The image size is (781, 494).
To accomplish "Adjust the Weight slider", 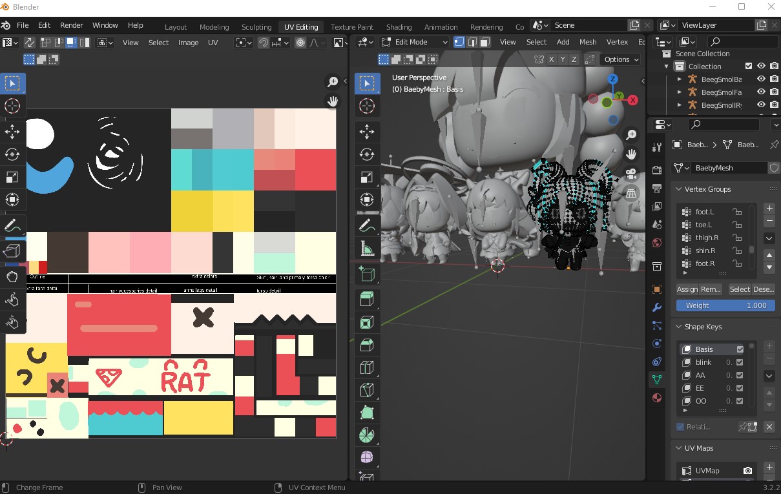I will [x=725, y=305].
